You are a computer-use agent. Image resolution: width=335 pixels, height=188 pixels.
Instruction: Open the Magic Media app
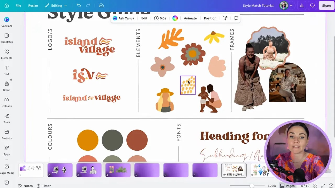click(7, 169)
